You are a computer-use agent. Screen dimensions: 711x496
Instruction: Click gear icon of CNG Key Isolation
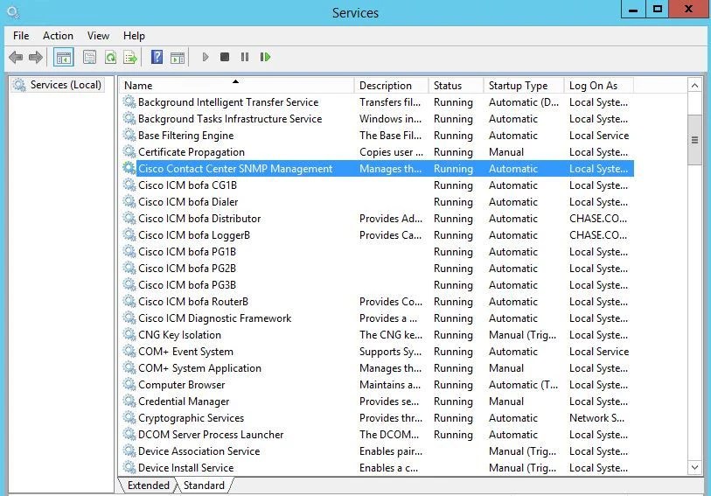pyautogui.click(x=129, y=334)
